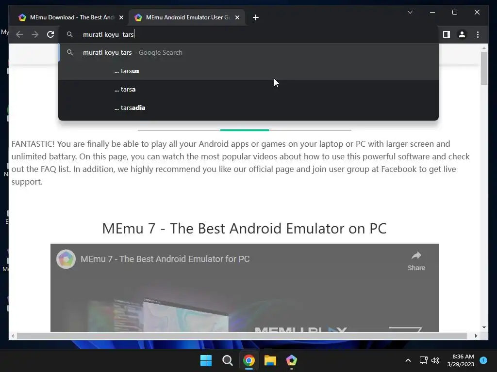The image size is (497, 372).
Task: Click the search icon in address bar
Action: point(70,34)
